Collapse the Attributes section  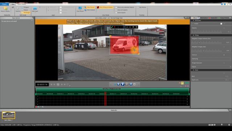(193, 20)
